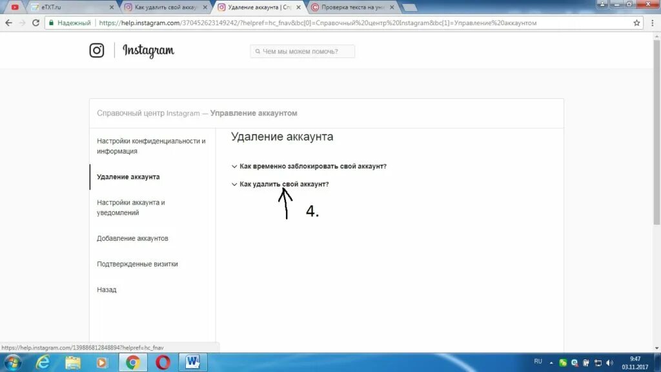Switch to 'Как удалить свой аккаунт' tab
Viewport: 661px width, 372px height.
[165, 7]
